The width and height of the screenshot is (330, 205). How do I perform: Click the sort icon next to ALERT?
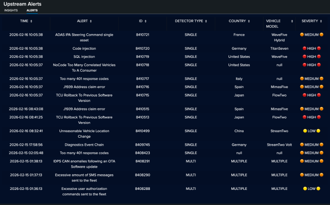point(91,21)
